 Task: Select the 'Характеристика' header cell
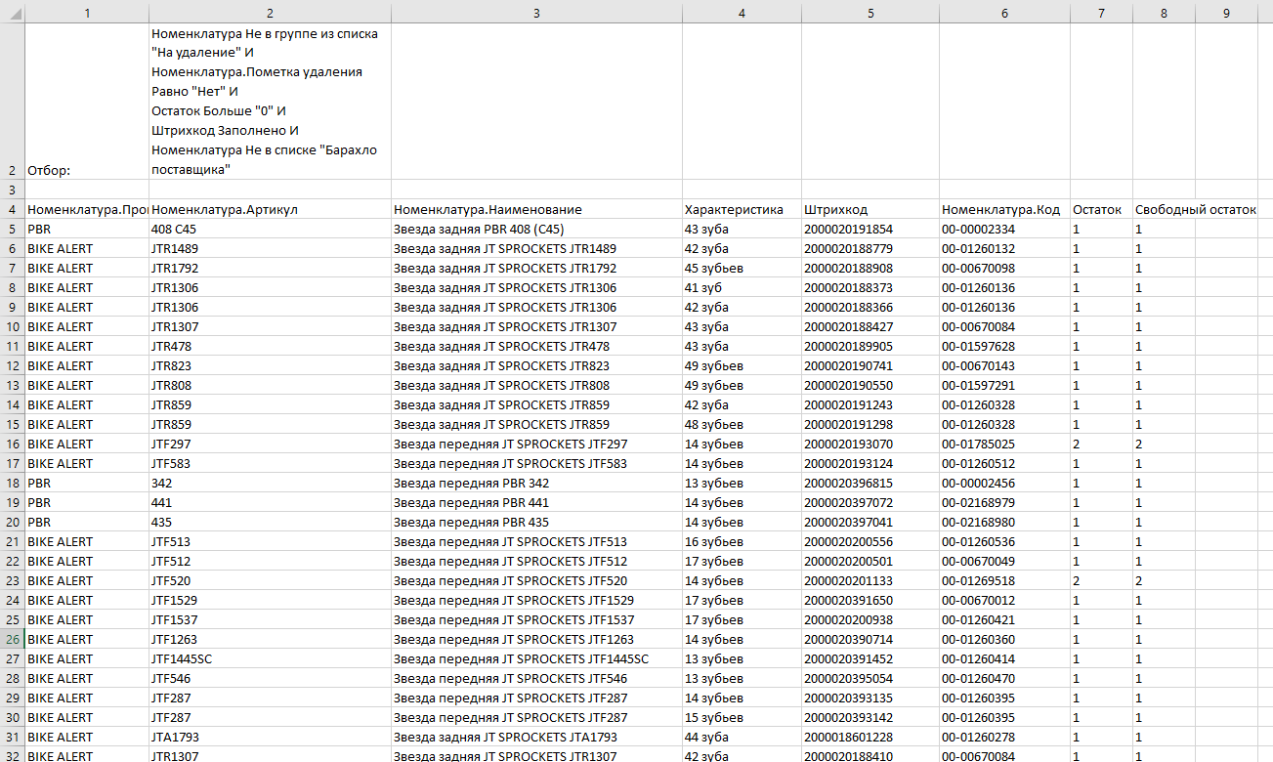(x=741, y=210)
